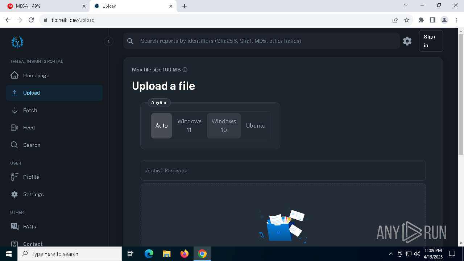Select the Auto environment option

(161, 125)
